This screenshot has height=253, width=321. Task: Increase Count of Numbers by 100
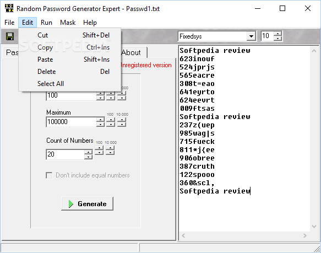point(99,148)
